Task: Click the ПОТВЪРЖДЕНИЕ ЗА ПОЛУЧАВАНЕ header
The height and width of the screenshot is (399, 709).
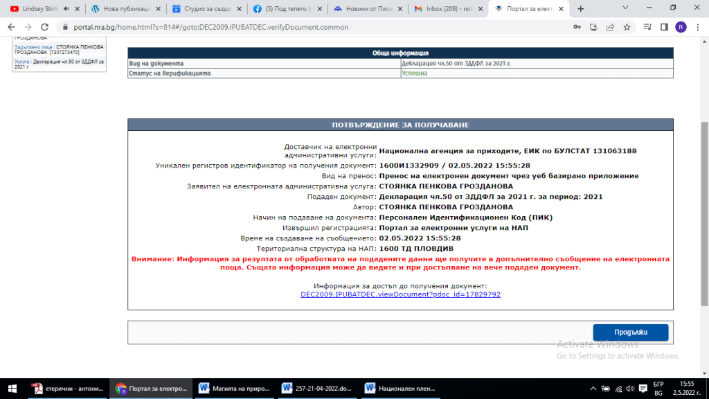Action: click(400, 125)
